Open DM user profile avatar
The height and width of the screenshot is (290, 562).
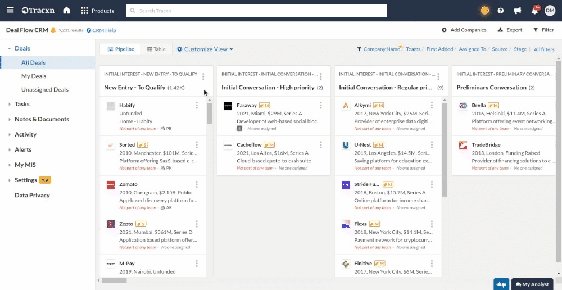[550, 11]
